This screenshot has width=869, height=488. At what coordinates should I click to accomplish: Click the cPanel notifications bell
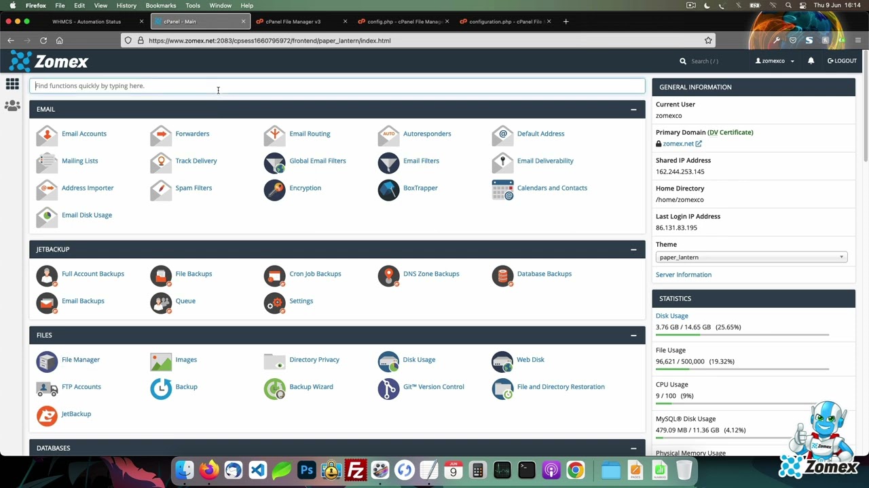pos(811,61)
